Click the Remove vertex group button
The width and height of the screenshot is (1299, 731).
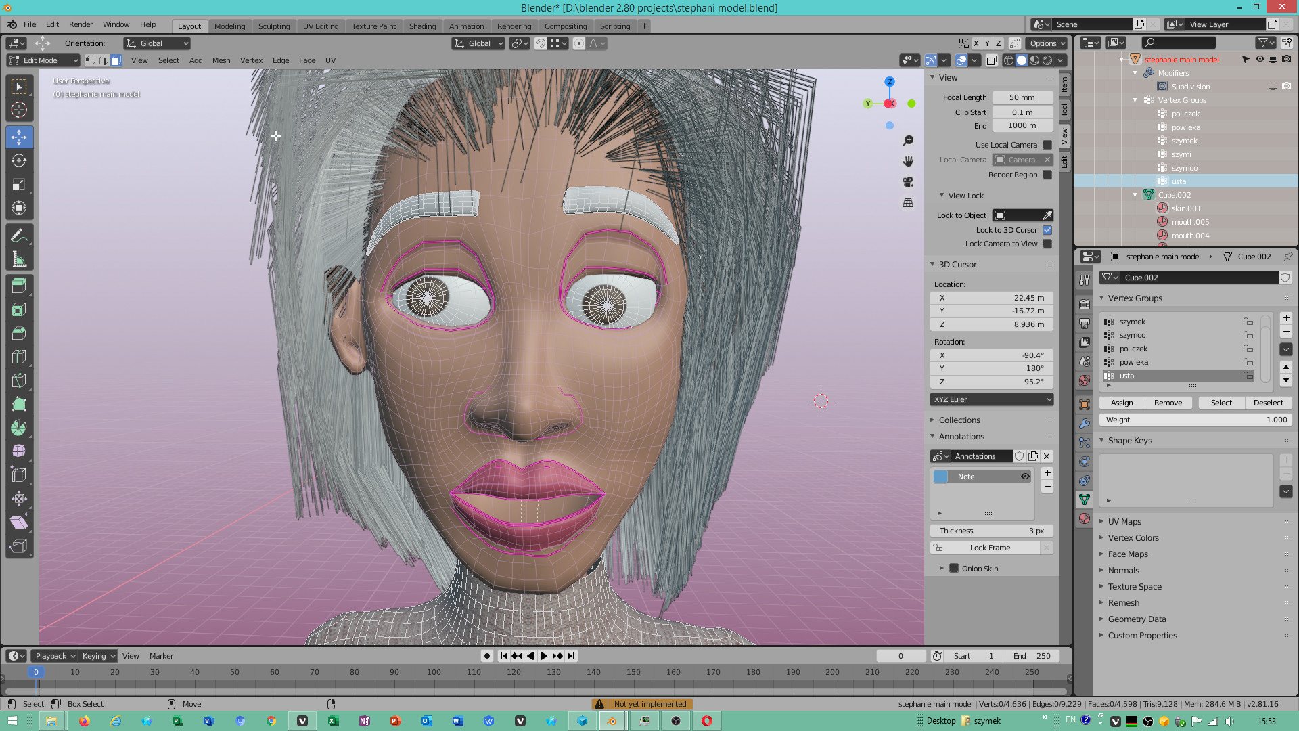tap(1168, 403)
